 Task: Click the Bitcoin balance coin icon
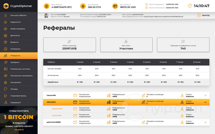46,6
